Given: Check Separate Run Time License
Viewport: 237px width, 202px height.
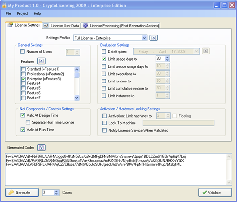Looking at the screenshot, I should (28, 122).
